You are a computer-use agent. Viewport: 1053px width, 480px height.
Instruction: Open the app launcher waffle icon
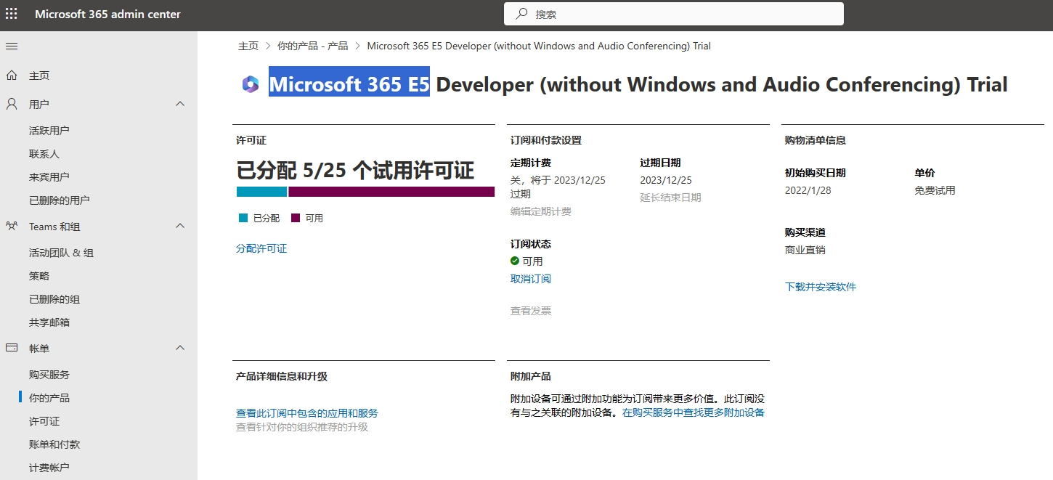click(x=12, y=14)
